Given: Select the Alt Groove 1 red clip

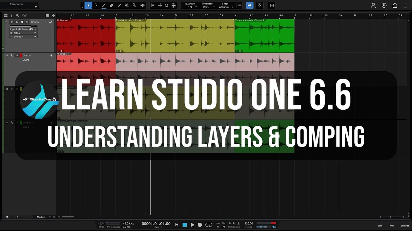Looking at the screenshot, I should (86, 36).
